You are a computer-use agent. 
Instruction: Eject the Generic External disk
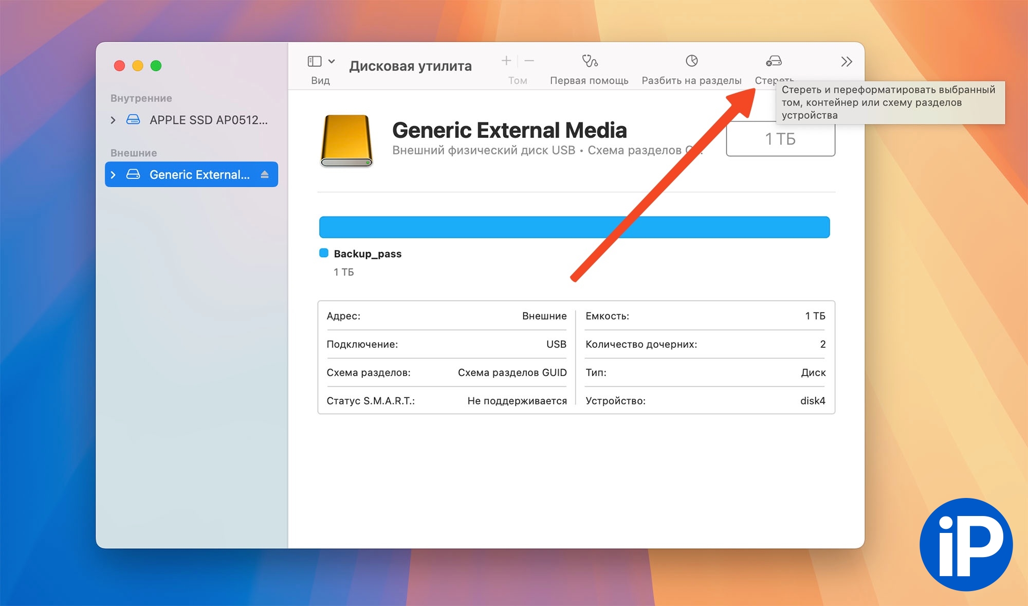point(265,174)
